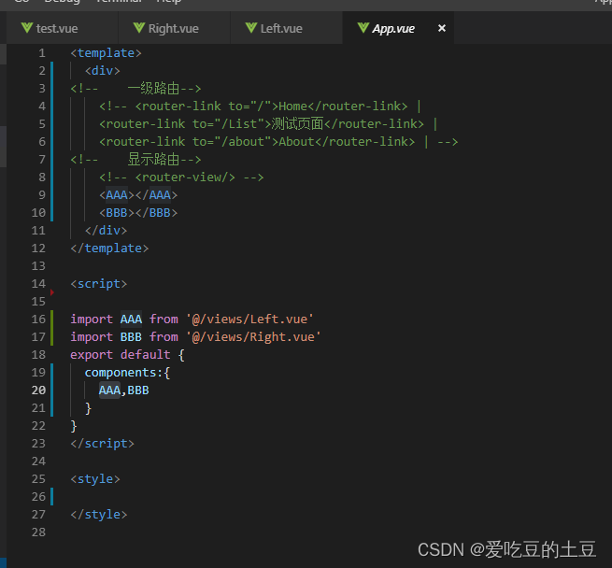Click the Vue icon on Left.vue tab
The image size is (612, 568).
coord(251,28)
